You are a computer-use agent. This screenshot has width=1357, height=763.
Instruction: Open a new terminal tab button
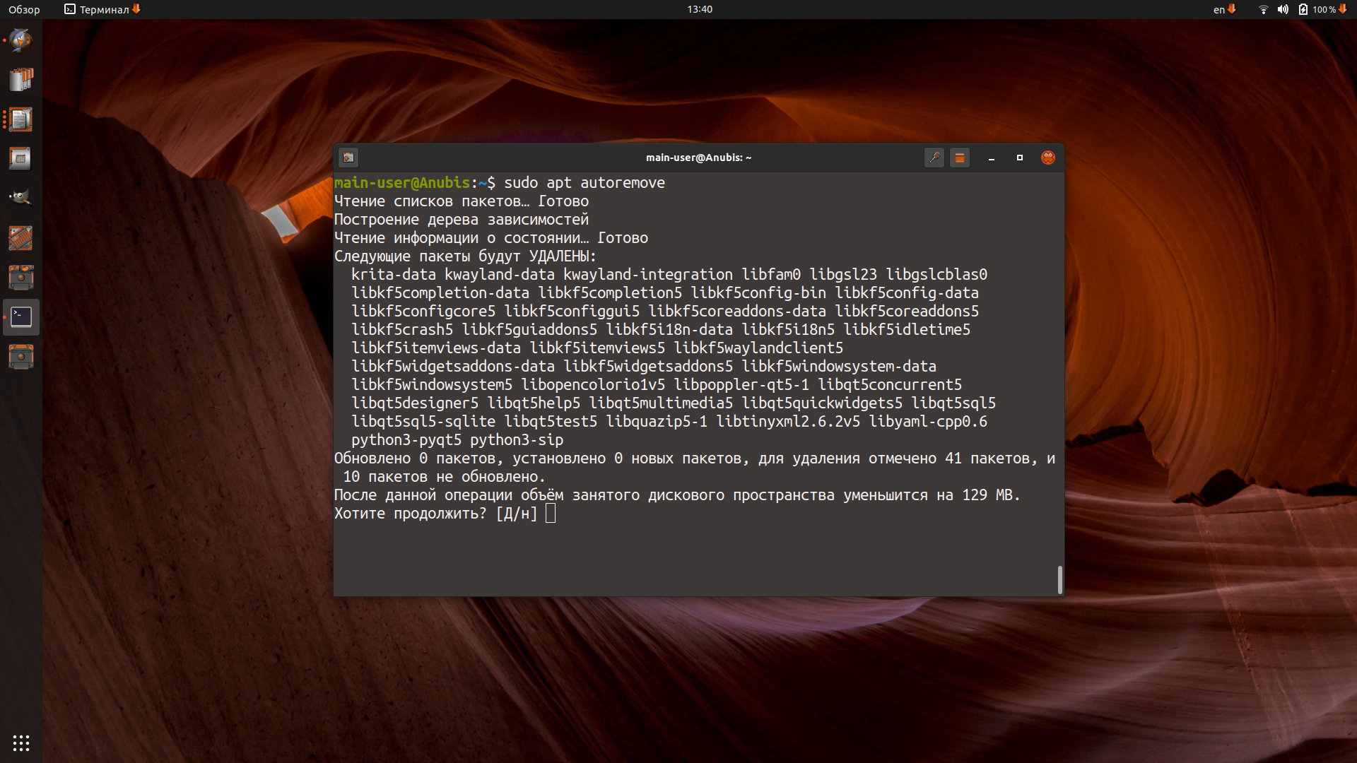click(348, 158)
